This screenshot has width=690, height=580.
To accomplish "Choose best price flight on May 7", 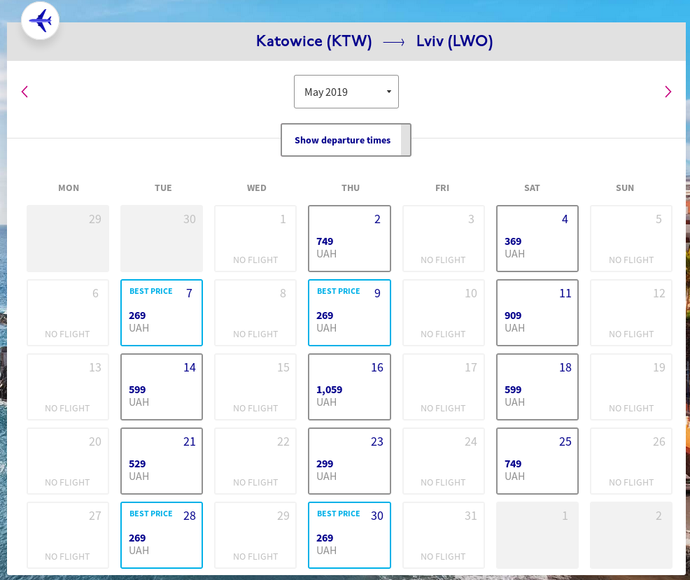I will point(162,313).
